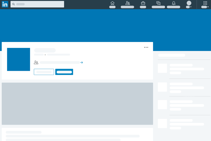This screenshot has width=211, height=141.
Task: Click the second sidebar suggestion thumbnail
Action: pyautogui.click(x=162, y=87)
